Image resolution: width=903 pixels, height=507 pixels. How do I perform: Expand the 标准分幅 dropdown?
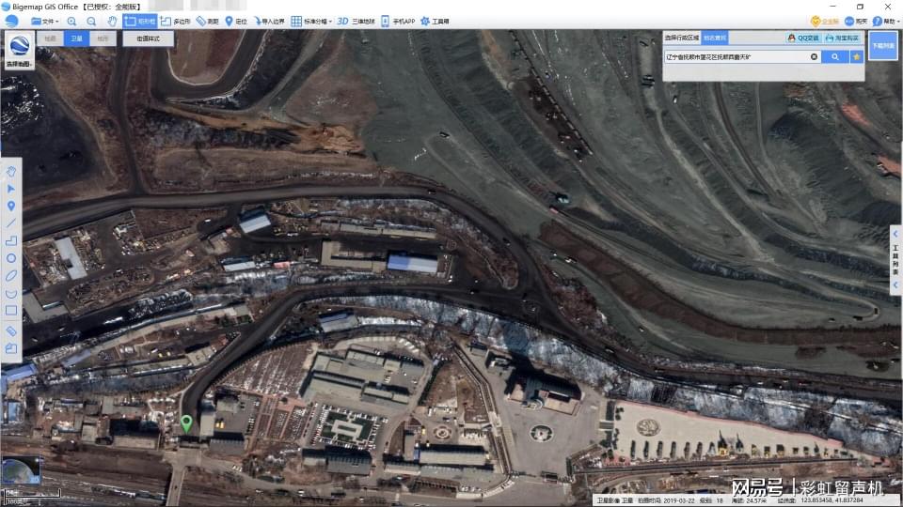[x=310, y=21]
